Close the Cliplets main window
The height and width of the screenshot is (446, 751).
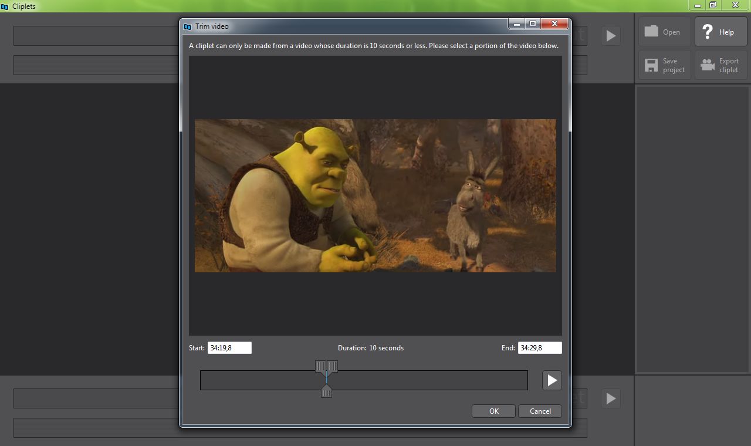(x=735, y=5)
